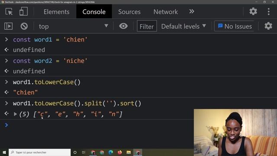Open the Network tab
The image size is (277, 156).
pos(165,12)
